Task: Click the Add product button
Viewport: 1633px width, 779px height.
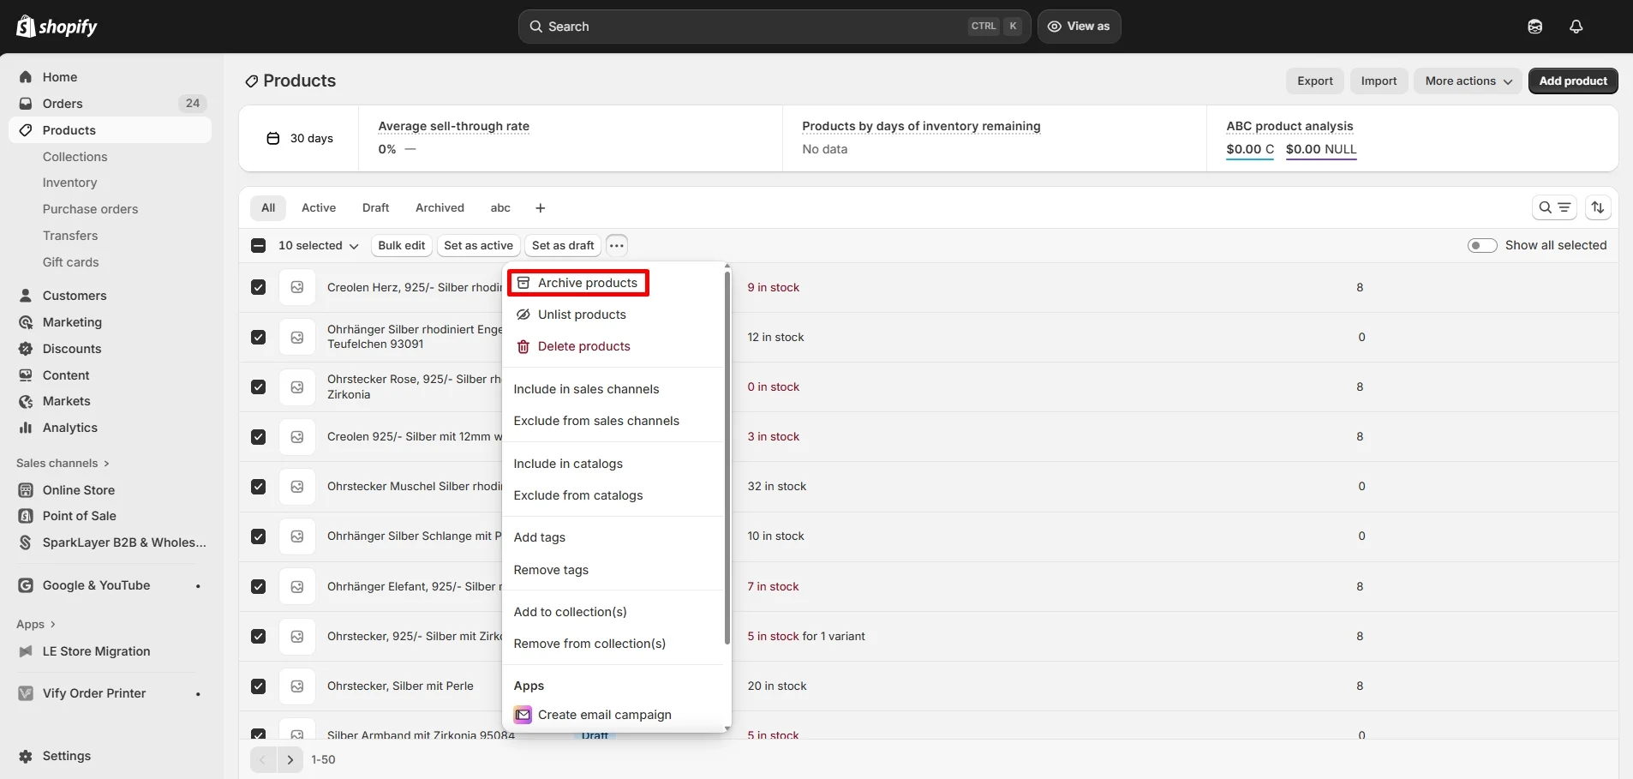Action: (x=1572, y=81)
